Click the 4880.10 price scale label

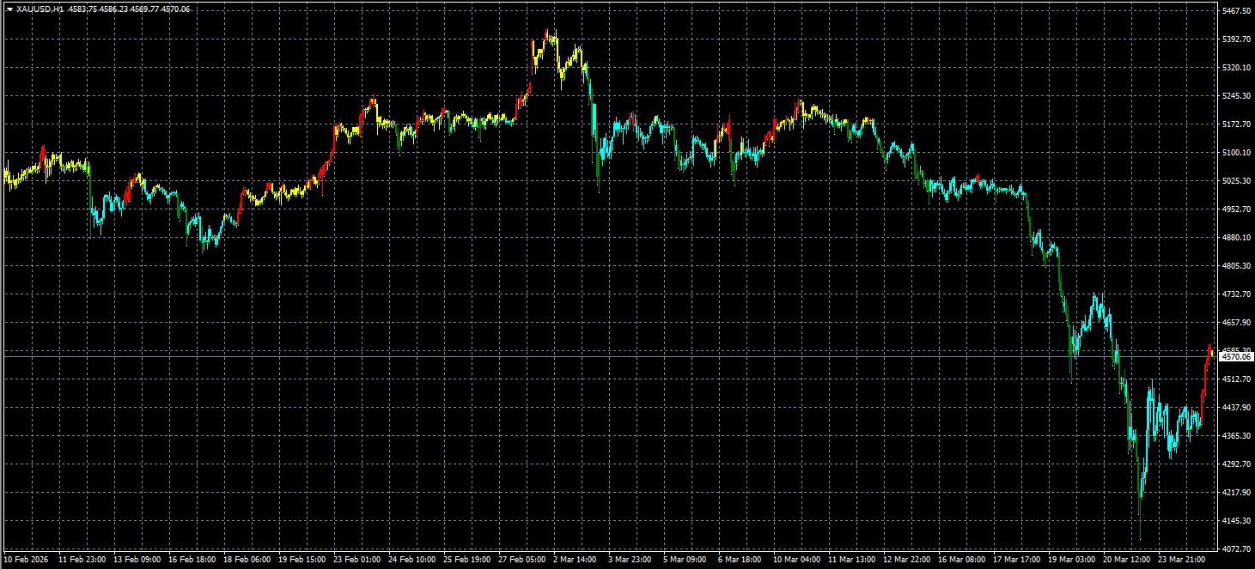point(1235,238)
